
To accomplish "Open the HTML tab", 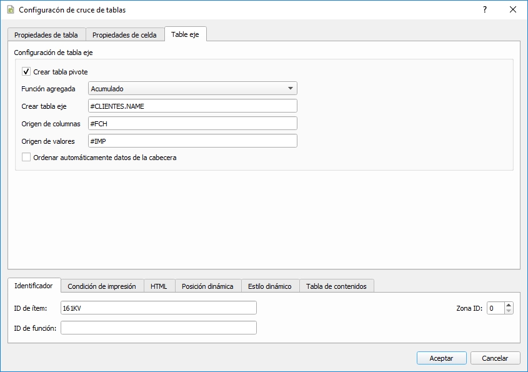I will 159,286.
